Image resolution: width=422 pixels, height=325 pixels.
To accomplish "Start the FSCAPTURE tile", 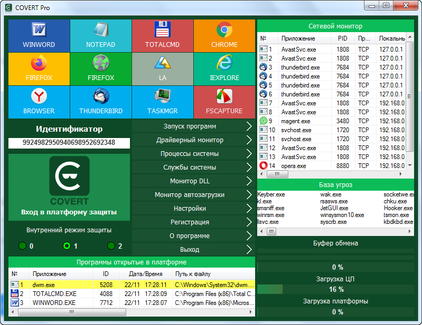I will coord(224,102).
